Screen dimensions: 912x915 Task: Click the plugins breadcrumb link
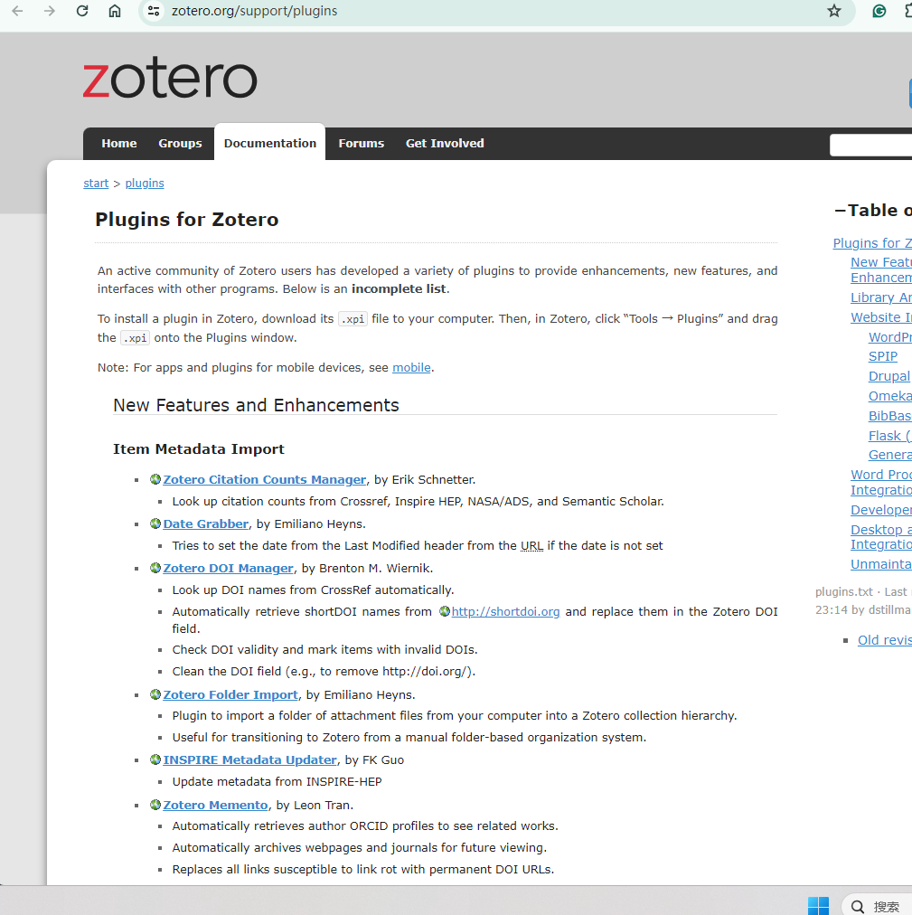(145, 184)
